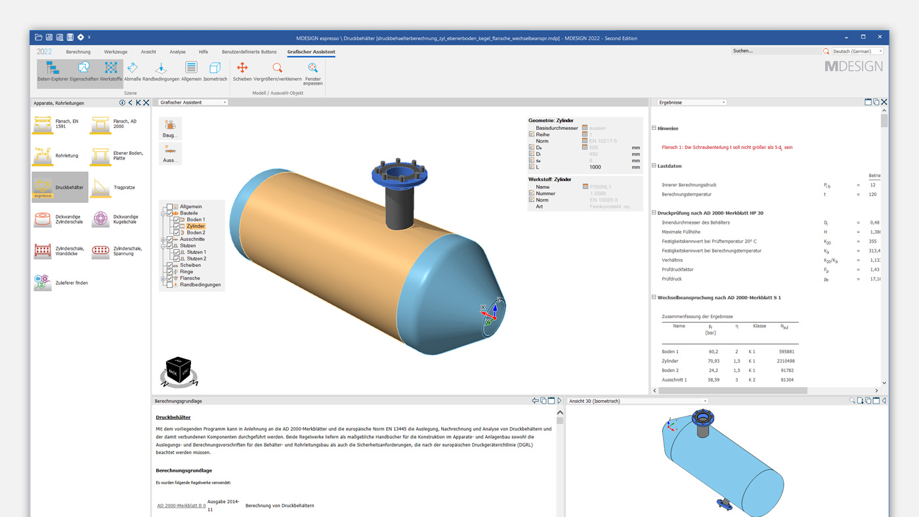919x517 pixels.
Task: Open Zylinderschale, Spannung module
Action: click(118, 251)
